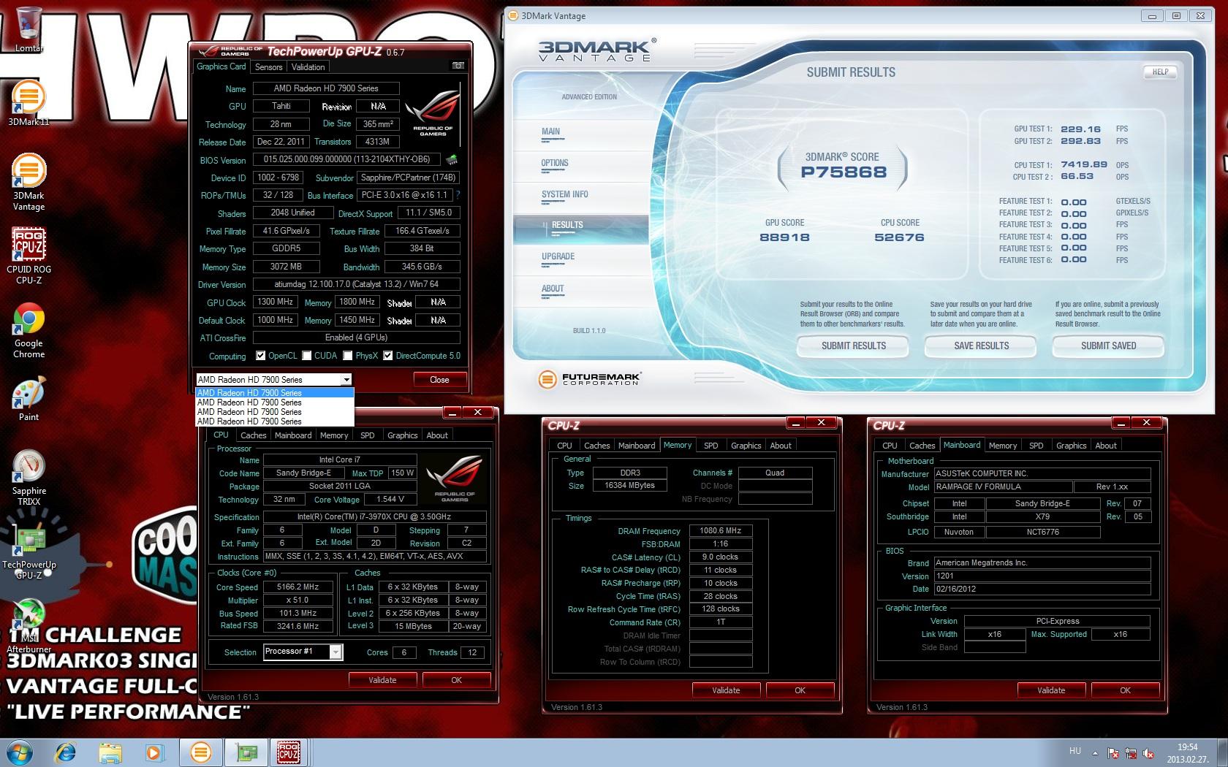Click the CPU score value 52676
Image resolution: width=1228 pixels, height=767 pixels.
899,237
